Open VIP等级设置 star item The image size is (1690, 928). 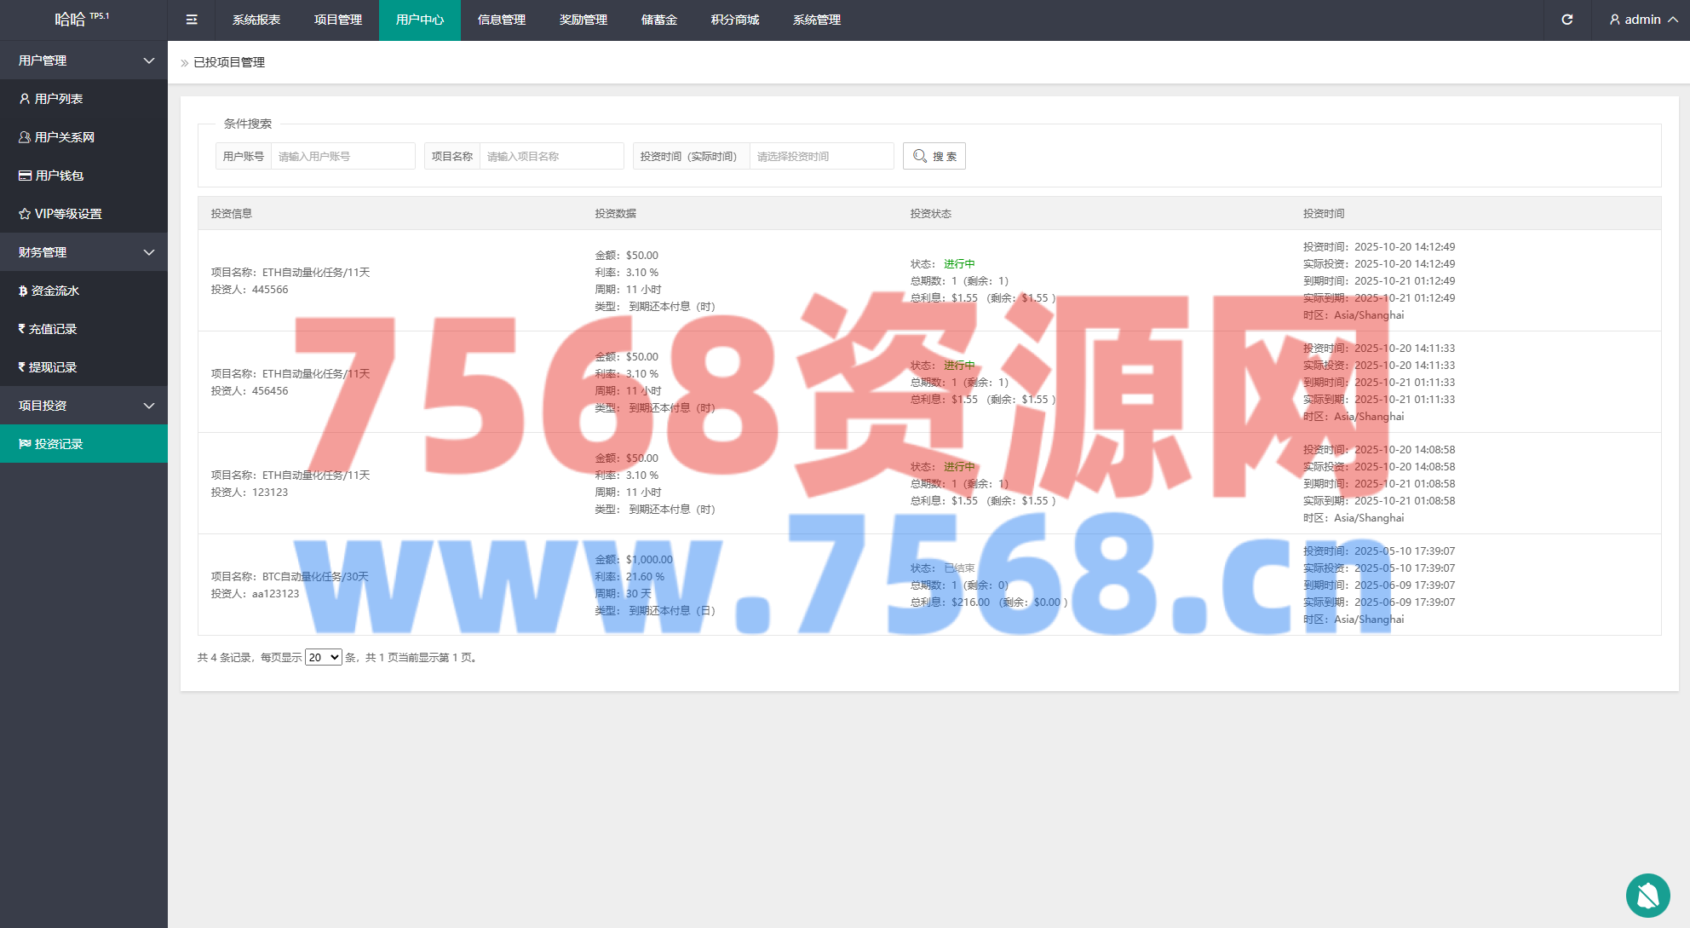(67, 214)
